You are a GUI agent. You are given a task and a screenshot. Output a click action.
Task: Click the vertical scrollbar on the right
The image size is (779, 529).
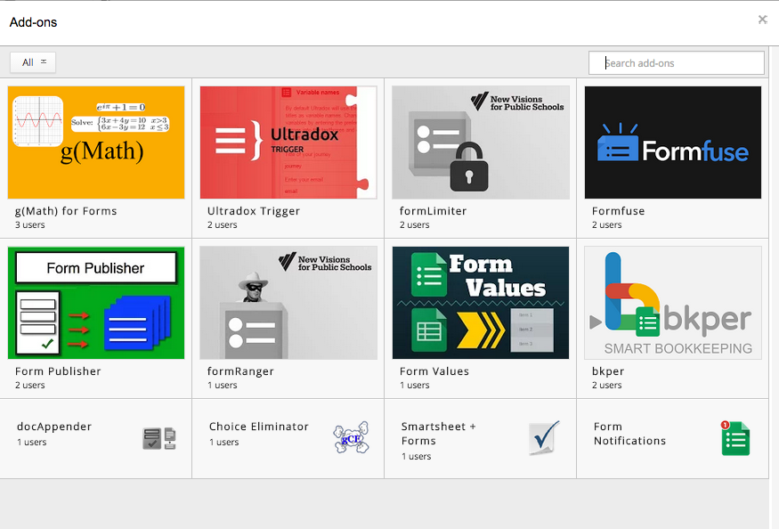point(774,267)
